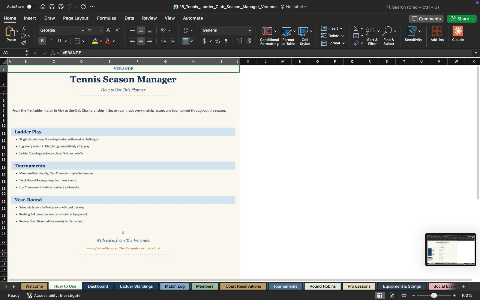
Task: Click the Search field in title bar
Action: [x=412, y=7]
